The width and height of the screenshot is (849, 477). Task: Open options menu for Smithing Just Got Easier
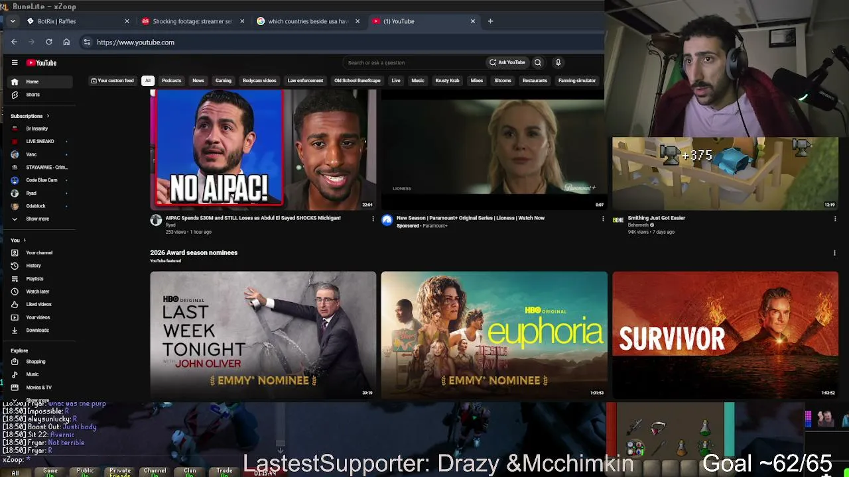click(x=834, y=219)
